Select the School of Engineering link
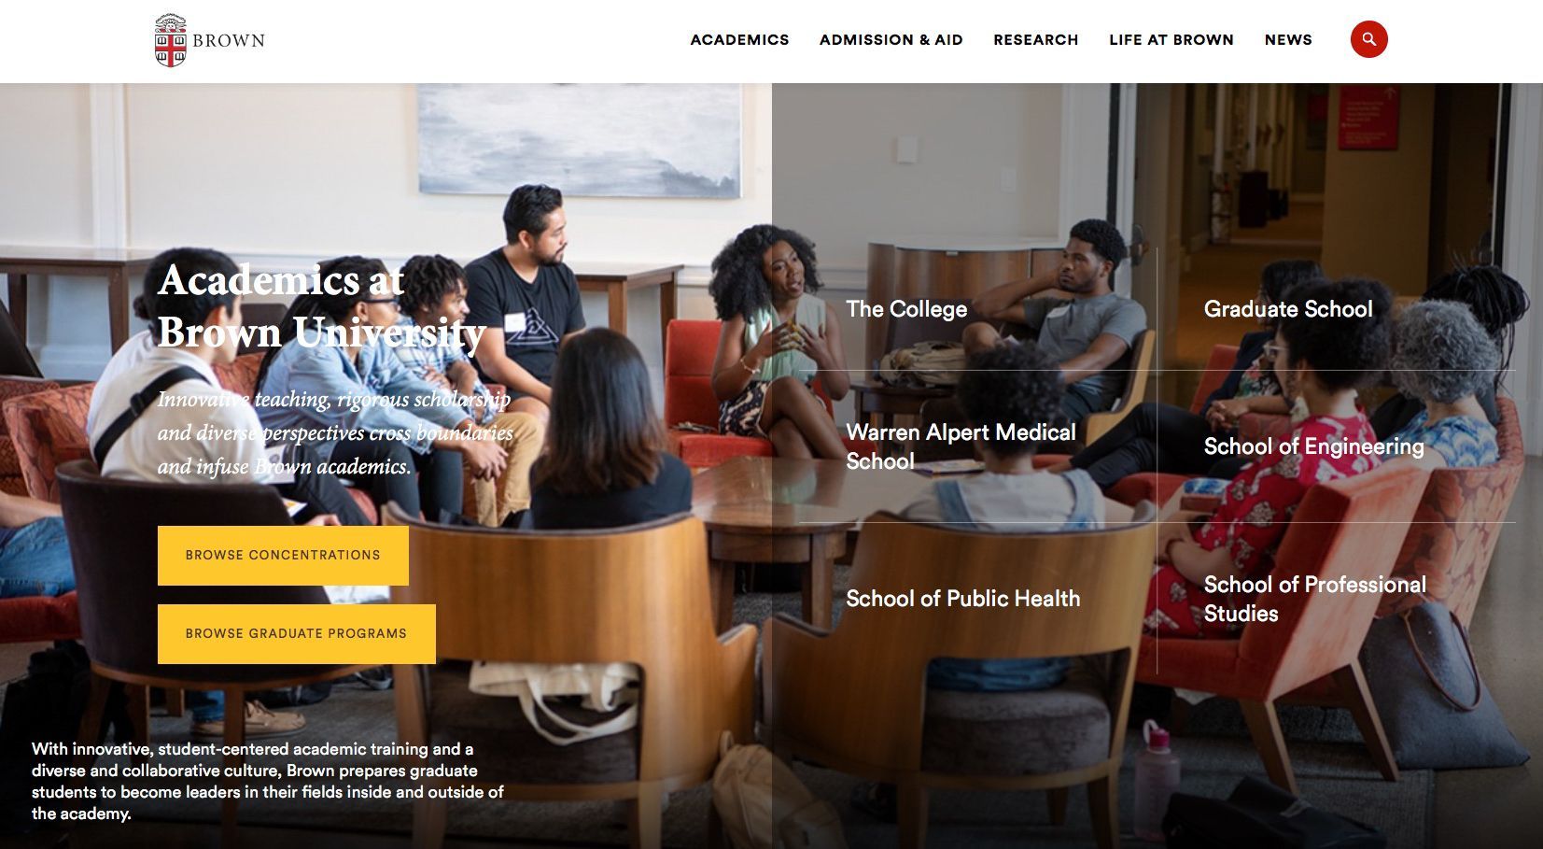Image resolution: width=1543 pixels, height=849 pixels. click(1313, 446)
